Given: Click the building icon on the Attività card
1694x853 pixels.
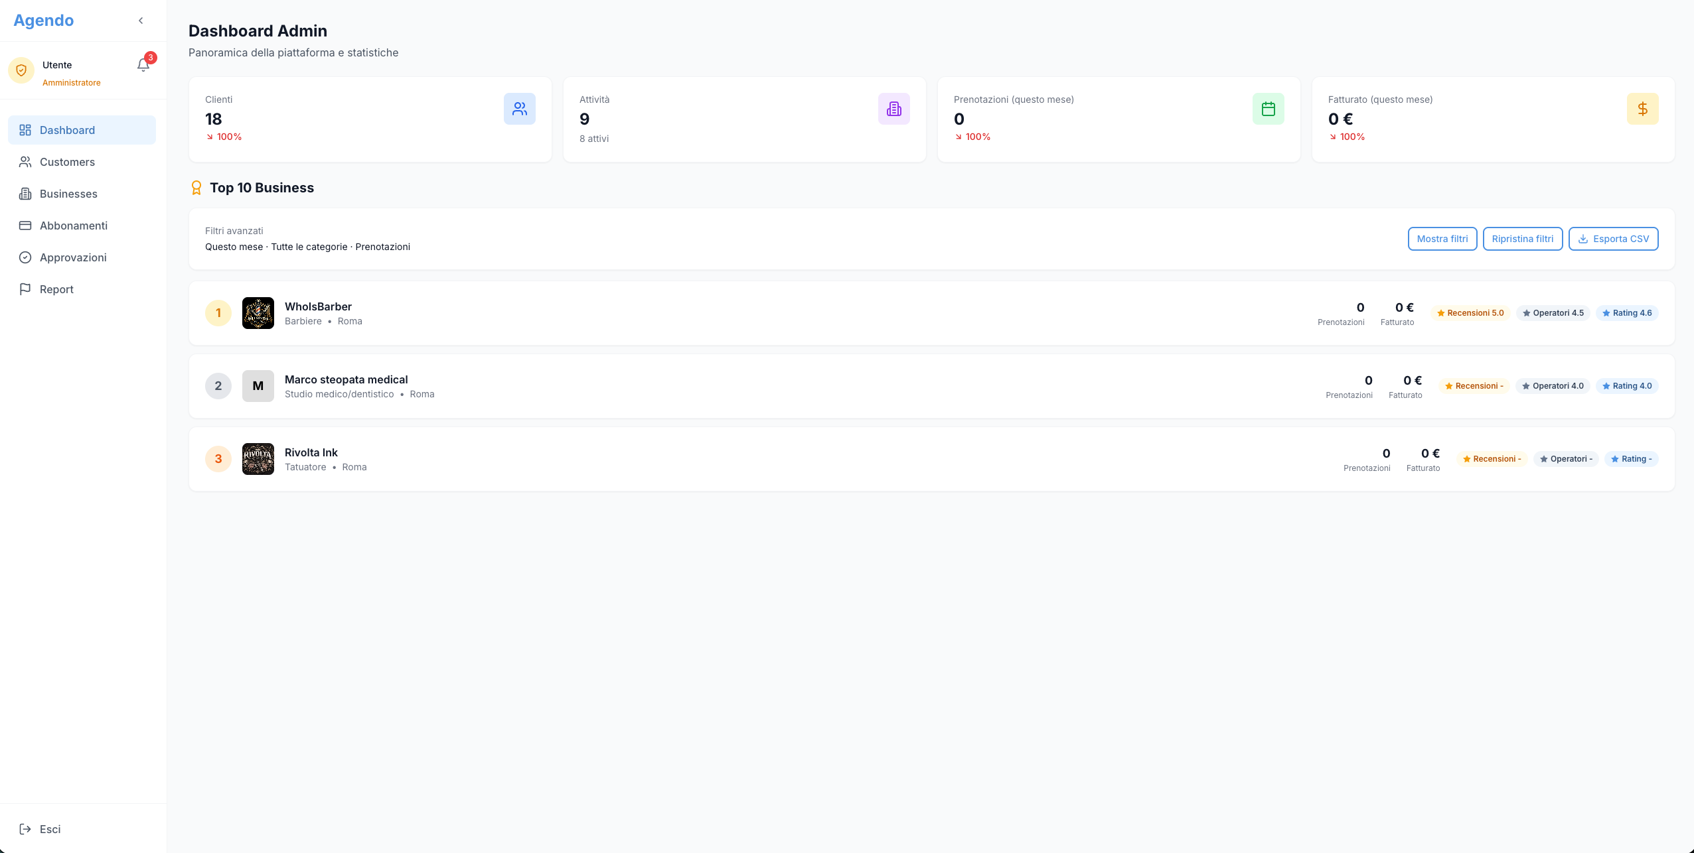Looking at the screenshot, I should [893, 108].
